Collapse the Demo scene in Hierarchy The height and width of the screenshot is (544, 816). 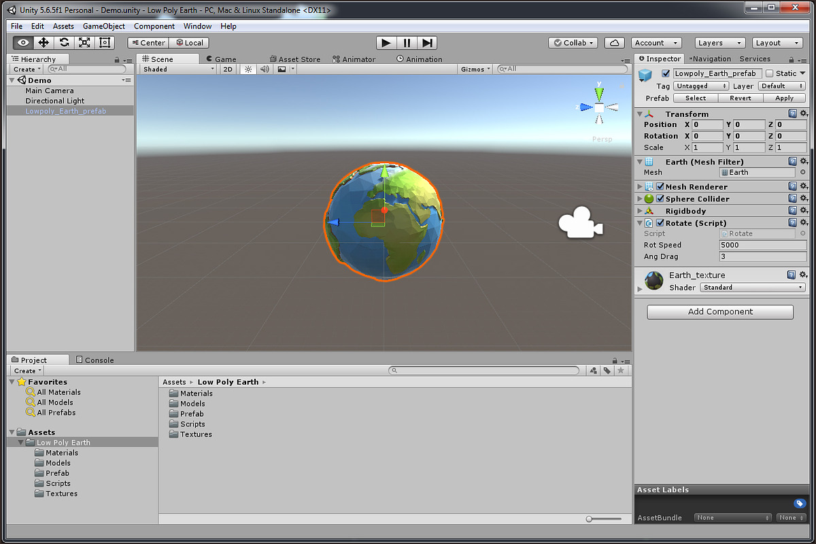pos(12,80)
